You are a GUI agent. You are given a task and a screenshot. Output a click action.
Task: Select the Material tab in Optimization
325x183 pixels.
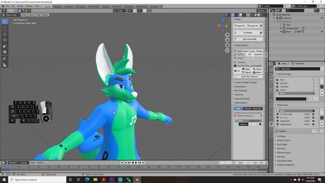click(248, 109)
